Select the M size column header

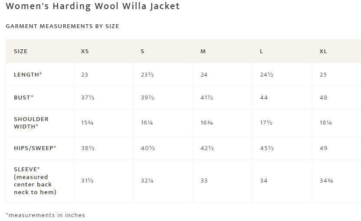tap(203, 51)
